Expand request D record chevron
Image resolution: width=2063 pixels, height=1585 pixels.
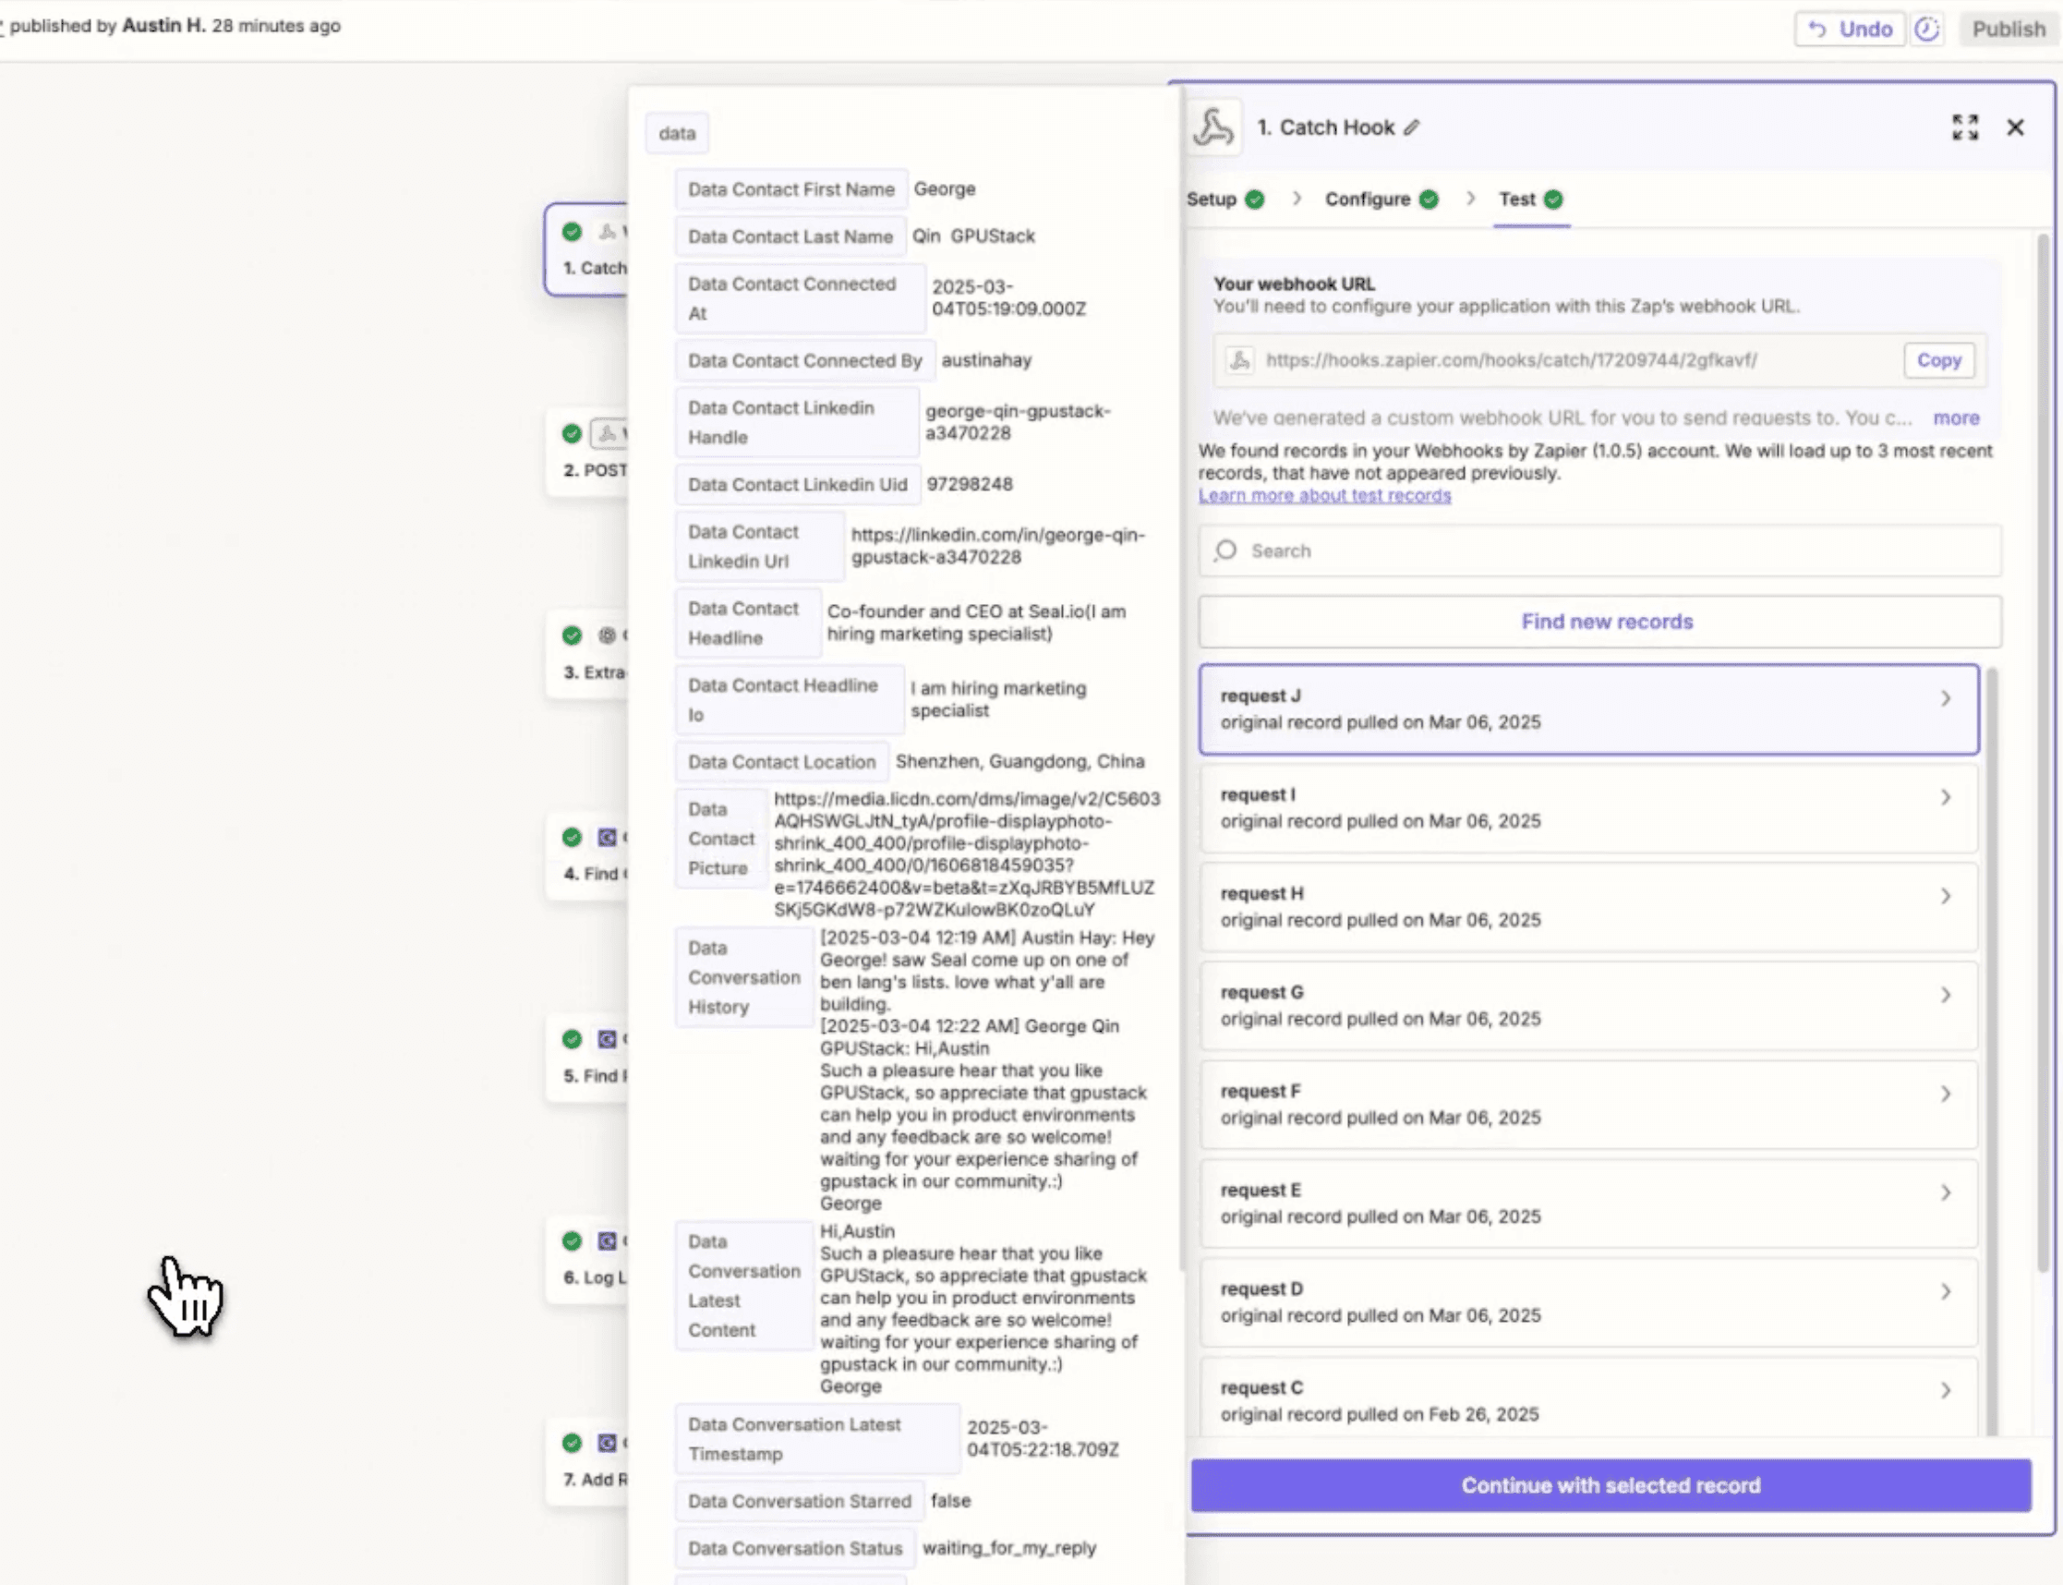pyautogui.click(x=1945, y=1291)
